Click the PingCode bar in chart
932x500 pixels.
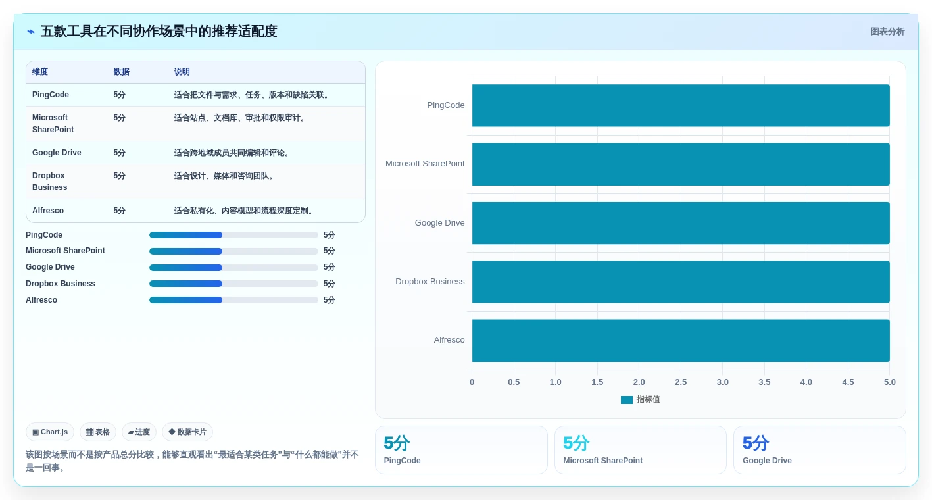pyautogui.click(x=681, y=105)
